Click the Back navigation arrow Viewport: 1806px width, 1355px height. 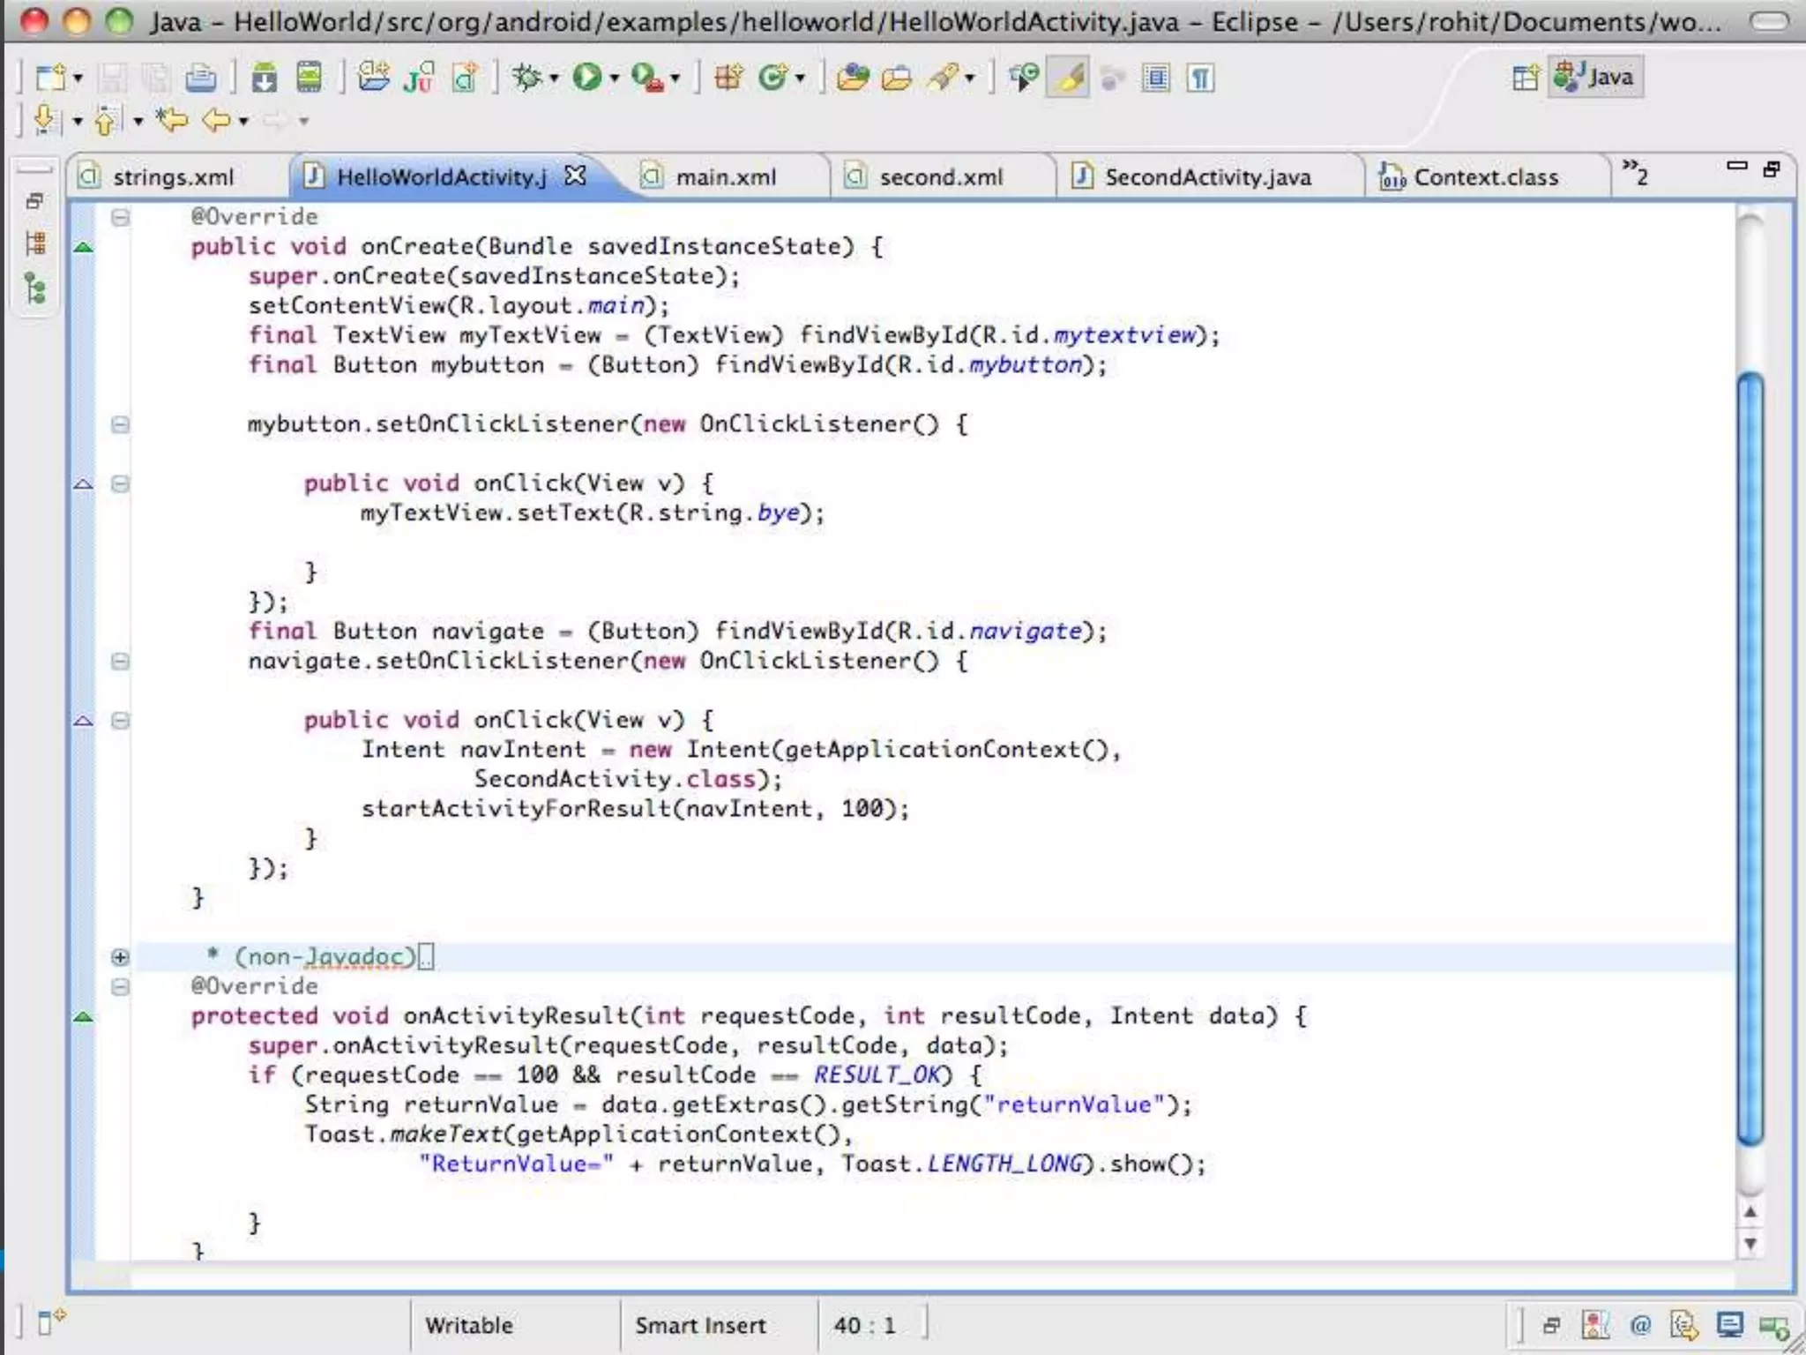point(216,119)
